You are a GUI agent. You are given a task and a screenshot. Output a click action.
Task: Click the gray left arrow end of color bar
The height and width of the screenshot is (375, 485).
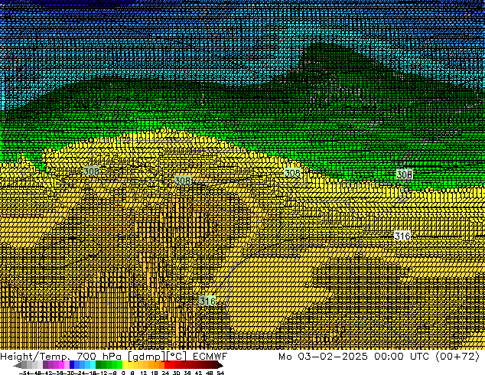coord(18,365)
